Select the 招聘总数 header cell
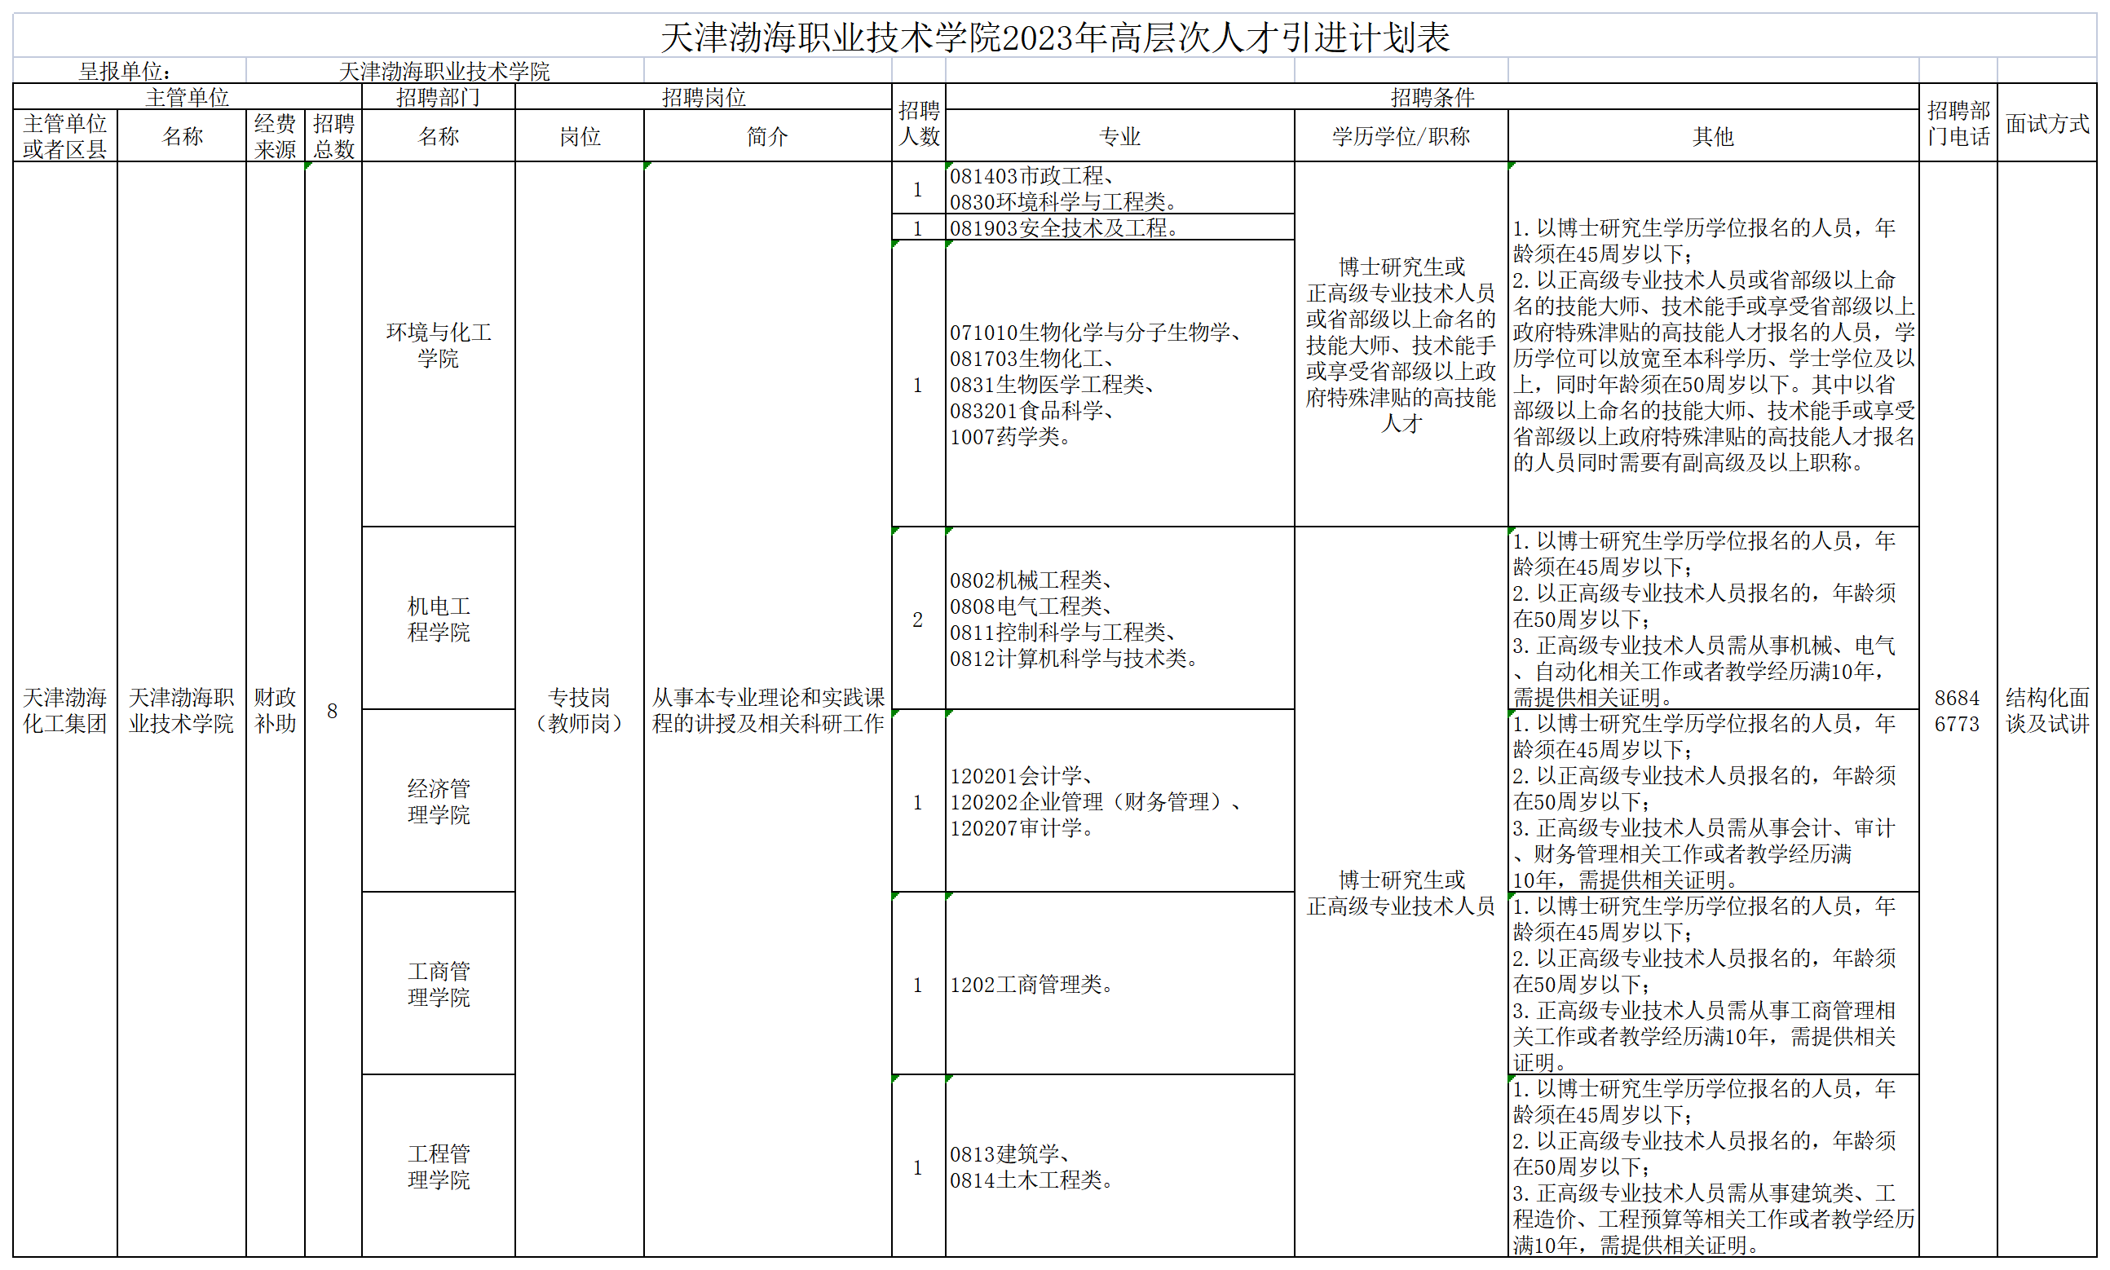Image resolution: width=2110 pixels, height=1270 pixels. pos(333,136)
